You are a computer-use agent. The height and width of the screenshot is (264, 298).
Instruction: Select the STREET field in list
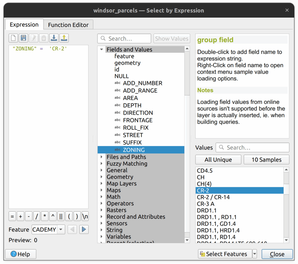click(133, 135)
